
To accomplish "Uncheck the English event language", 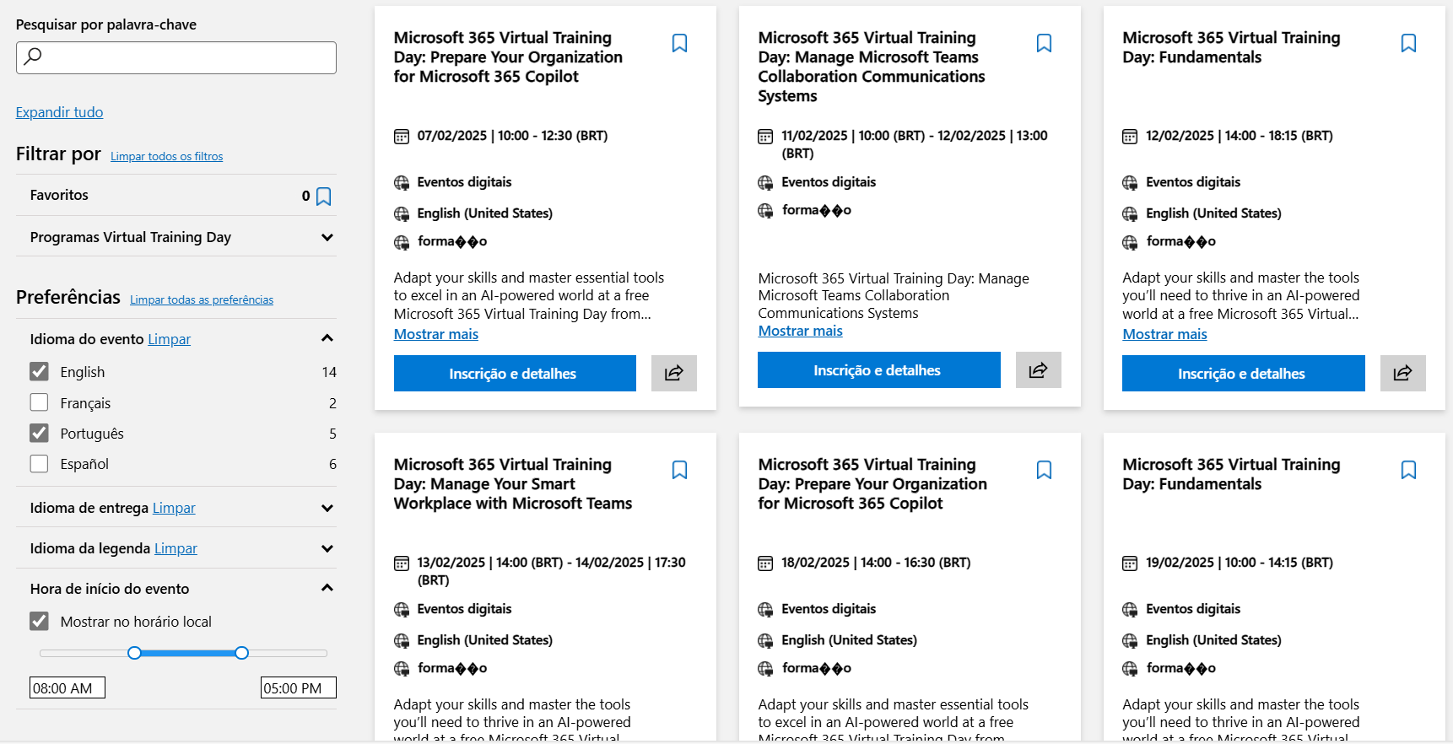I will (39, 371).
